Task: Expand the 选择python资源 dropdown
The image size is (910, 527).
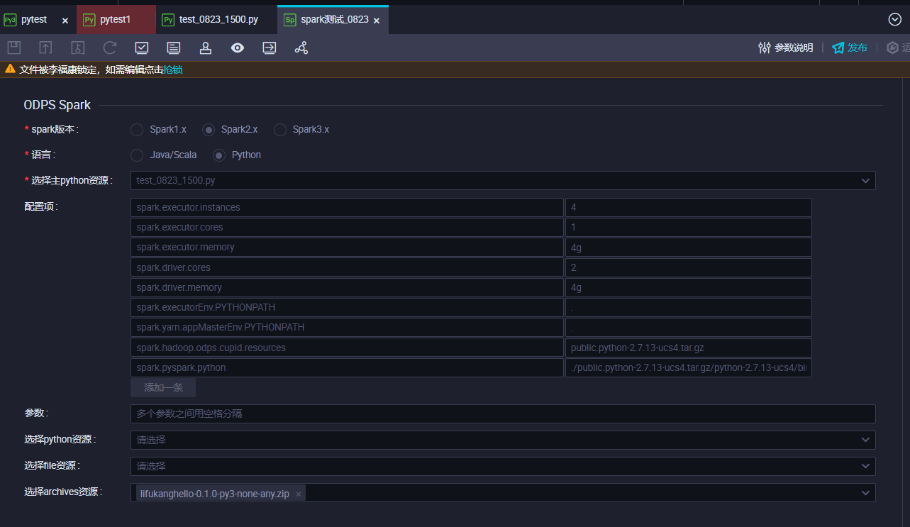Action: (x=503, y=440)
